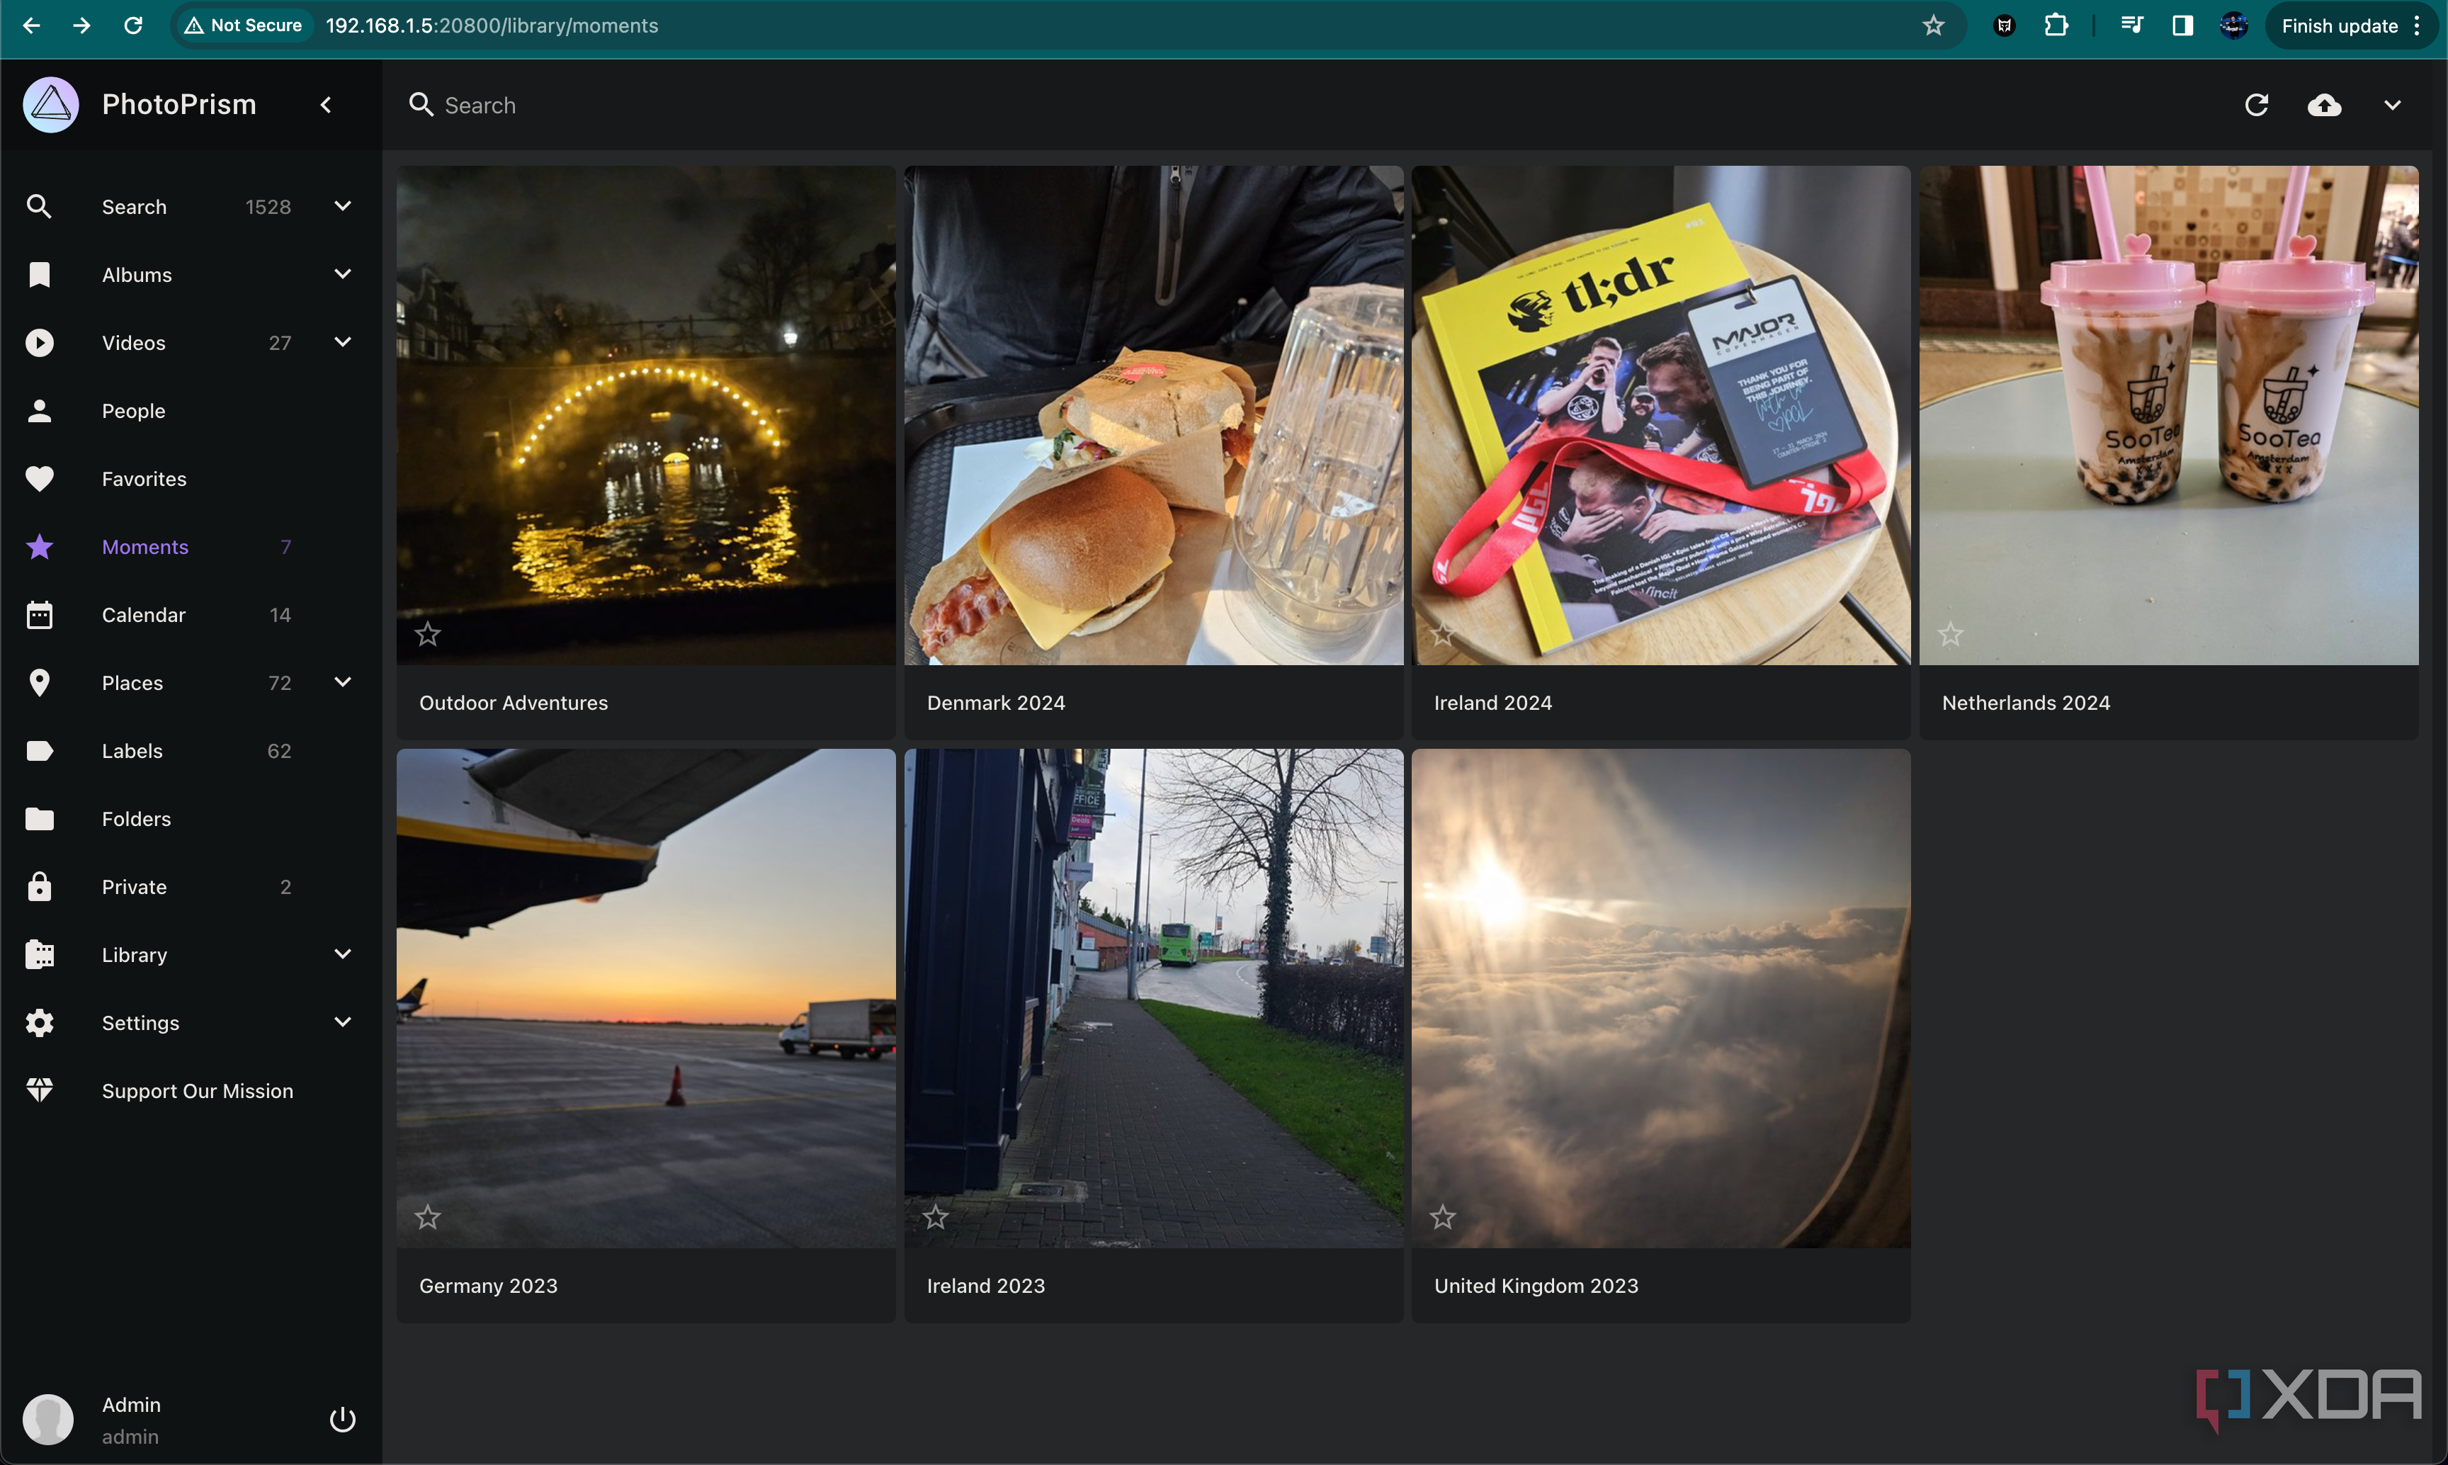This screenshot has width=2448, height=1465.
Task: Open the Netherlands 2024 bubble tea thumbnail
Action: [2169, 414]
